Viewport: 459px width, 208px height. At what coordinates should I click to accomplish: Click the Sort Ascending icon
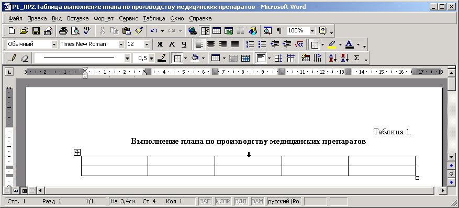point(333,58)
